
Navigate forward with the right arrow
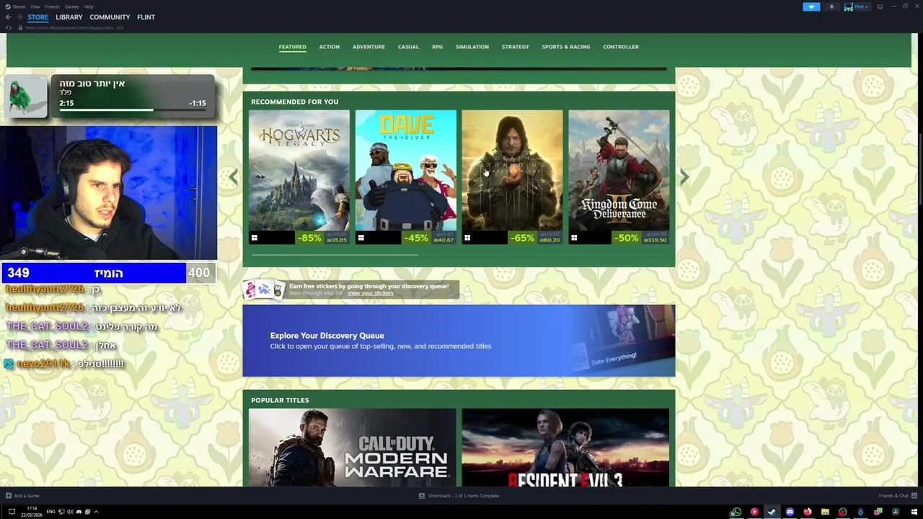pos(18,17)
